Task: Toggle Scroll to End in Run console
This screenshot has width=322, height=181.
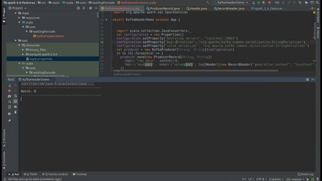Action: (x=16, y=102)
